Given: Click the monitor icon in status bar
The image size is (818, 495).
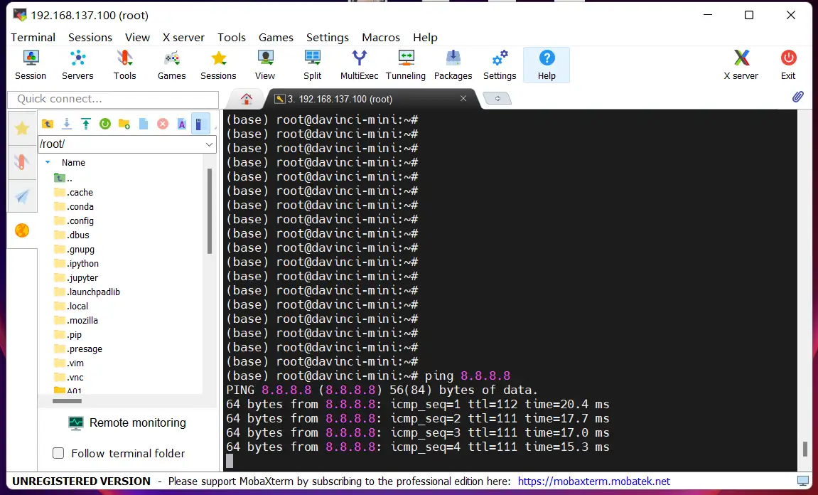Looking at the screenshot, I should click(x=803, y=481).
